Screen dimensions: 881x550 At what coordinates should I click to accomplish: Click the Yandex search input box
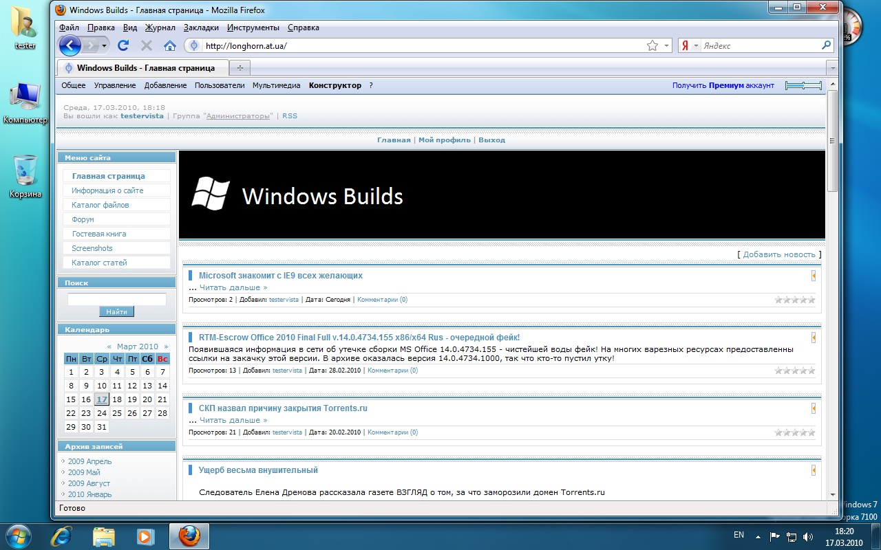tap(761, 45)
